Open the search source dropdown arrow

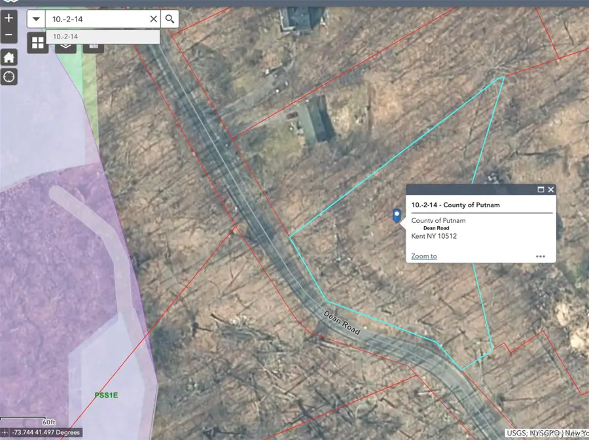[36, 18]
